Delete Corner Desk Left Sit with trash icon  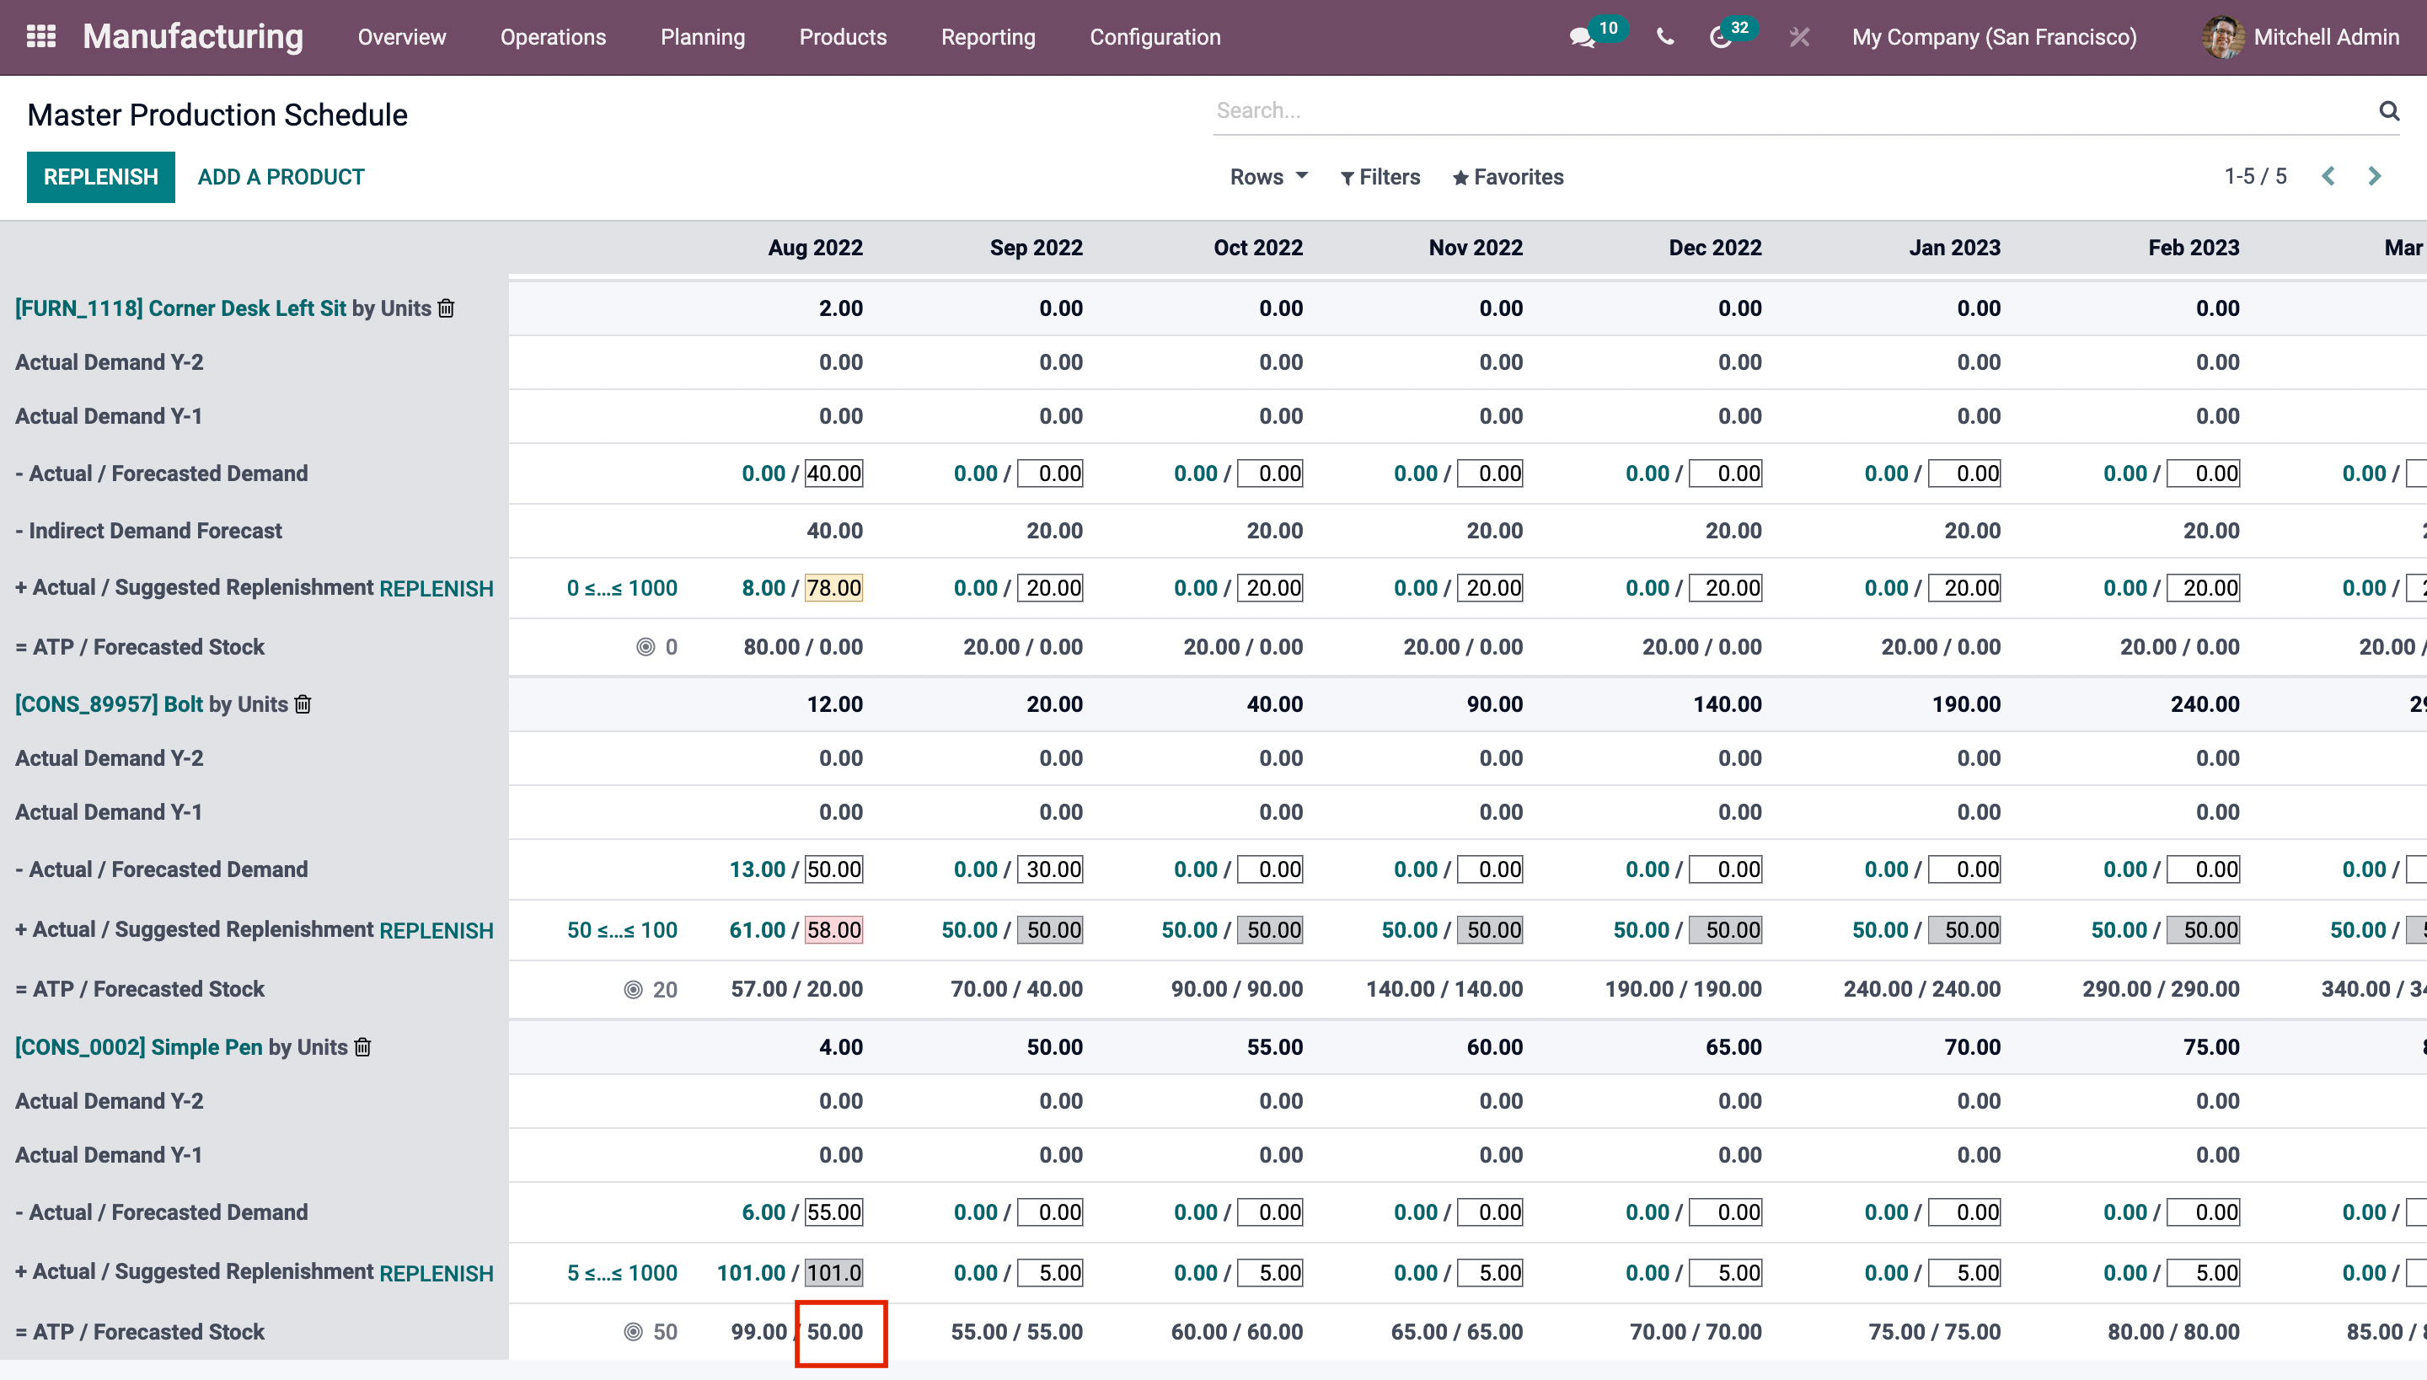tap(447, 308)
